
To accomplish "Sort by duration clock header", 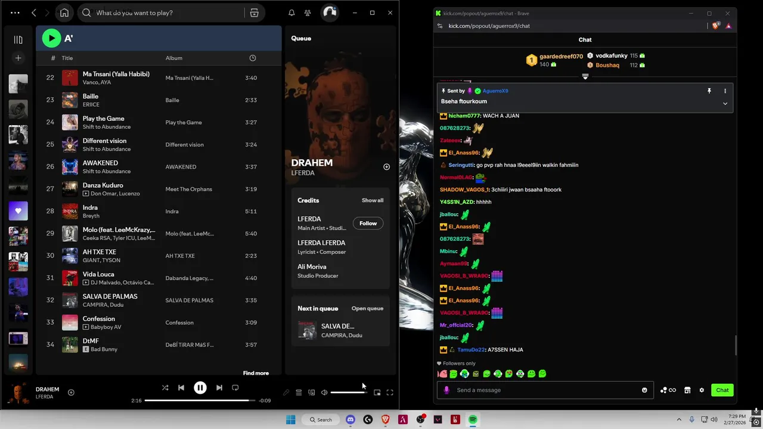I will point(253,58).
